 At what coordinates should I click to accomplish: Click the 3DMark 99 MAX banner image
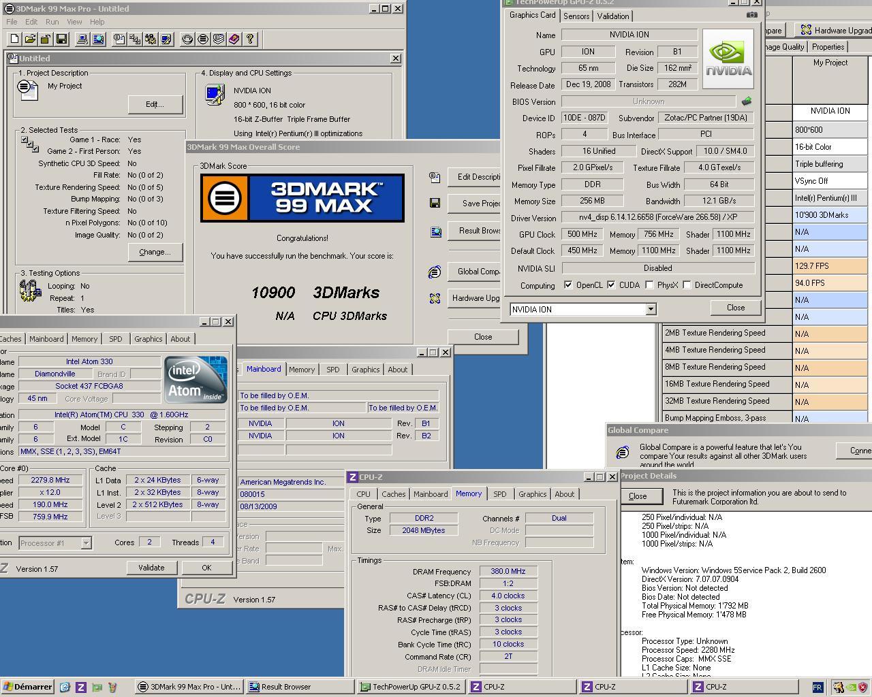point(302,198)
